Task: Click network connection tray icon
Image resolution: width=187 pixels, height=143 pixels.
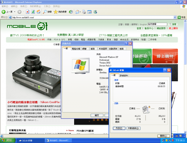Action: click(x=164, y=140)
